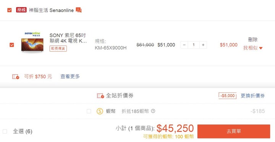Open chat with Senaonline store icon
This screenshot has height=142, width=275.
(79, 10)
